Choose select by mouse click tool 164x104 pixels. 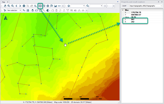click(x=33, y=10)
